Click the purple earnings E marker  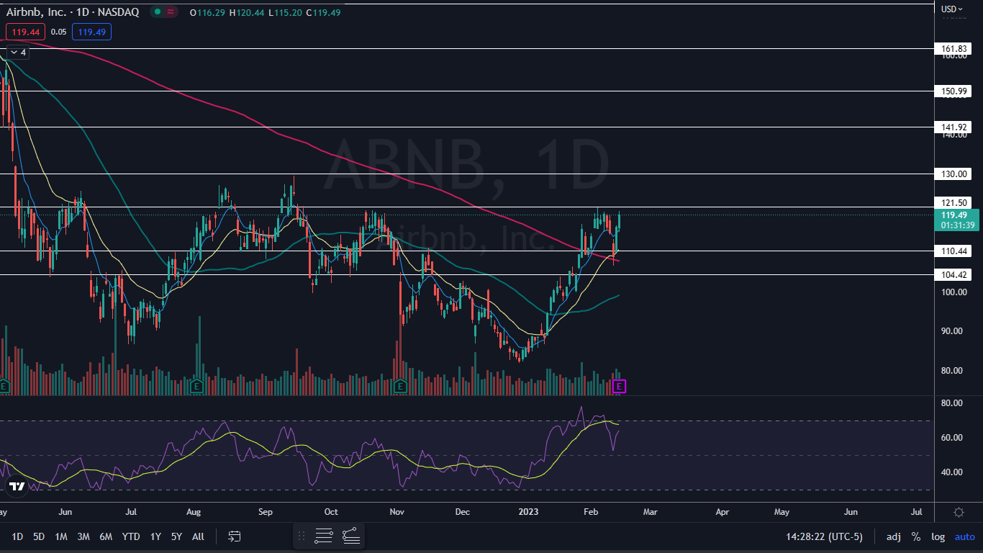tap(620, 387)
